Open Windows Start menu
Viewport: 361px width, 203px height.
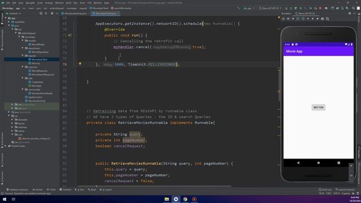tap(5, 199)
